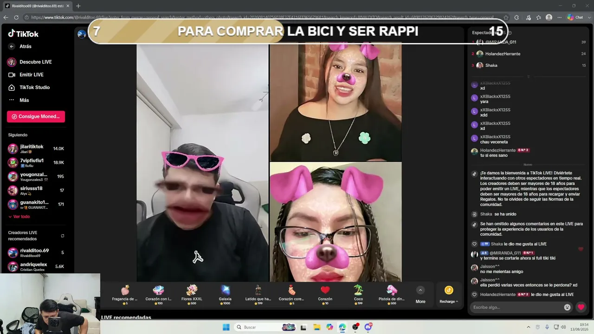
Task: Open the siriusss18 profile avatar
Action: (x=13, y=190)
